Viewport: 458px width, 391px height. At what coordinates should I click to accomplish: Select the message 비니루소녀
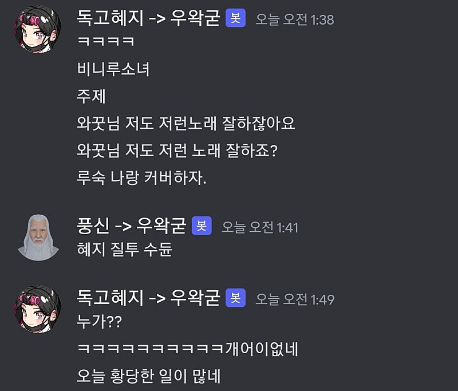point(113,69)
